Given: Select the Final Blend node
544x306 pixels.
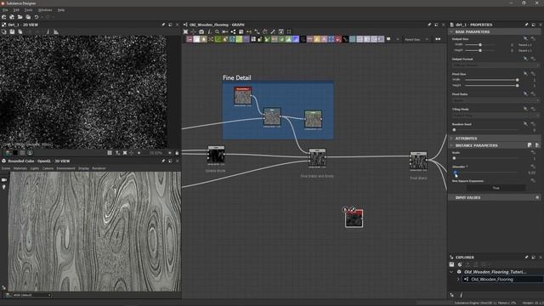Looking at the screenshot, I should coord(418,161).
